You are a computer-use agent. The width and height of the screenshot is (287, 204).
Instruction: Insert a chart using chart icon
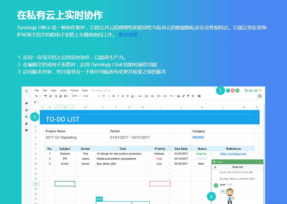coord(178,96)
